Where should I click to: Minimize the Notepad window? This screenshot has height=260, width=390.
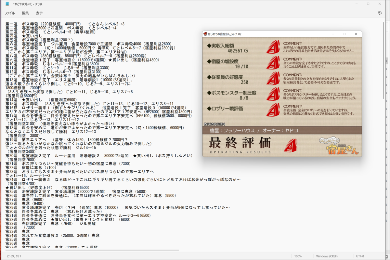point(357,4)
